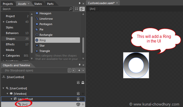The height and width of the screenshot is (107, 183).
Task: Select the Hexagon shape icon
Action: [37, 13]
